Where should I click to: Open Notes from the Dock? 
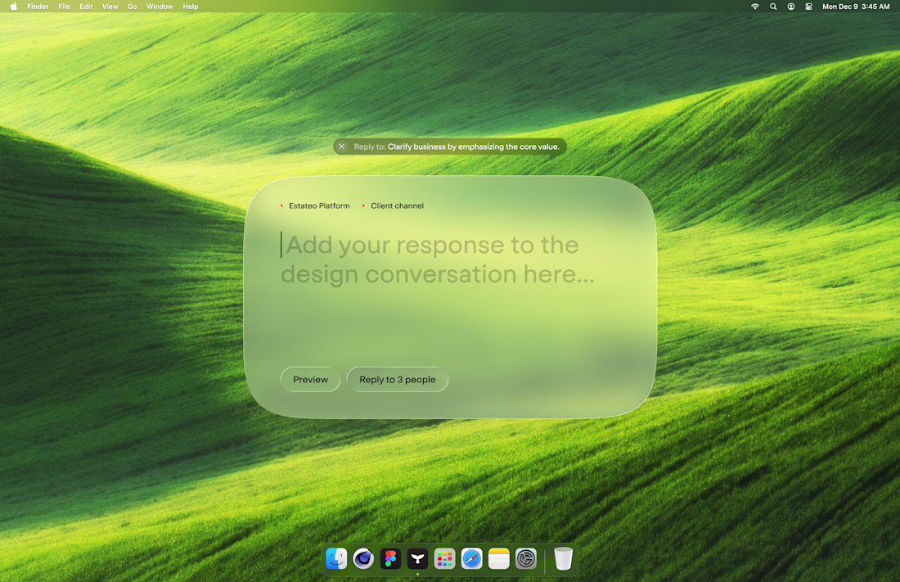pos(499,558)
